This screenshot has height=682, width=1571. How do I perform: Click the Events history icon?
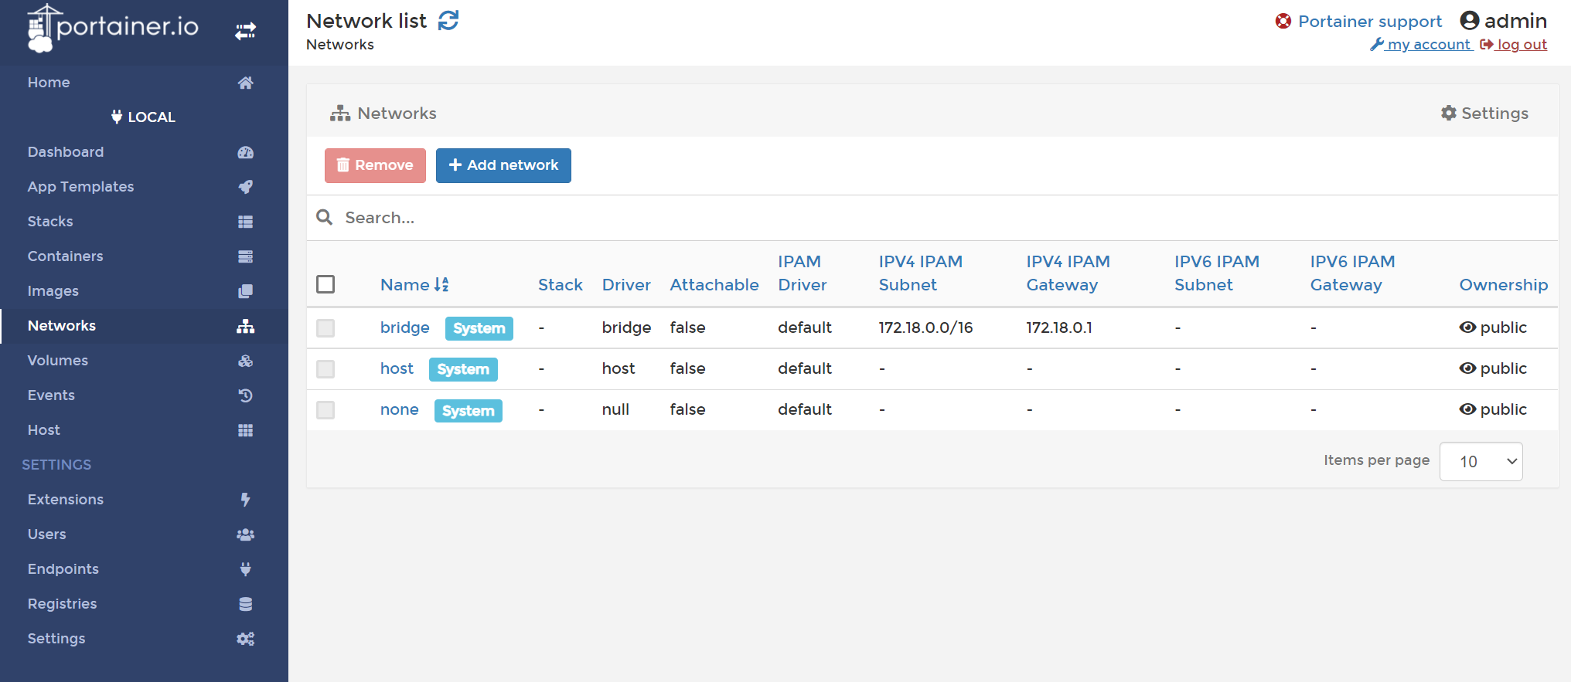[x=245, y=395]
